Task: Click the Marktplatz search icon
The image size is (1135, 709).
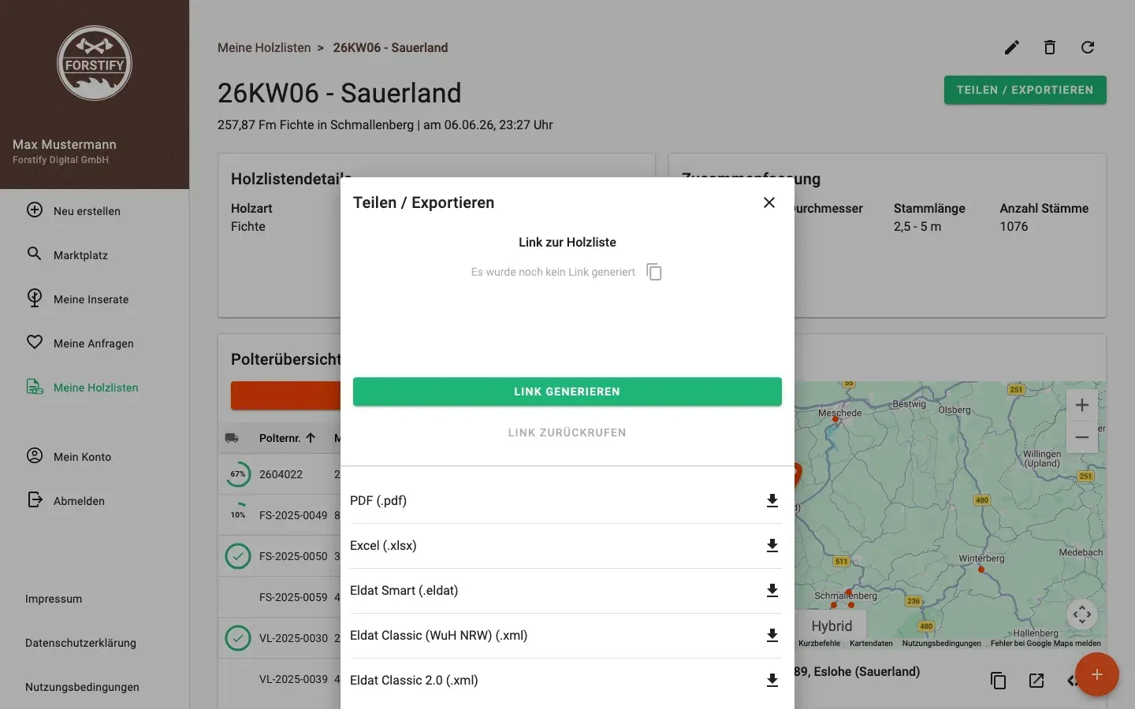Action: (x=35, y=254)
